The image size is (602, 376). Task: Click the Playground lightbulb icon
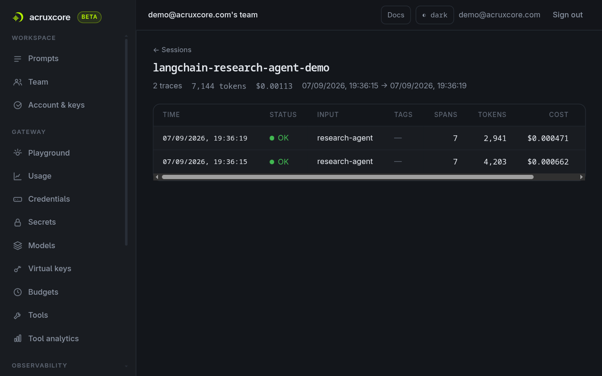click(x=17, y=153)
